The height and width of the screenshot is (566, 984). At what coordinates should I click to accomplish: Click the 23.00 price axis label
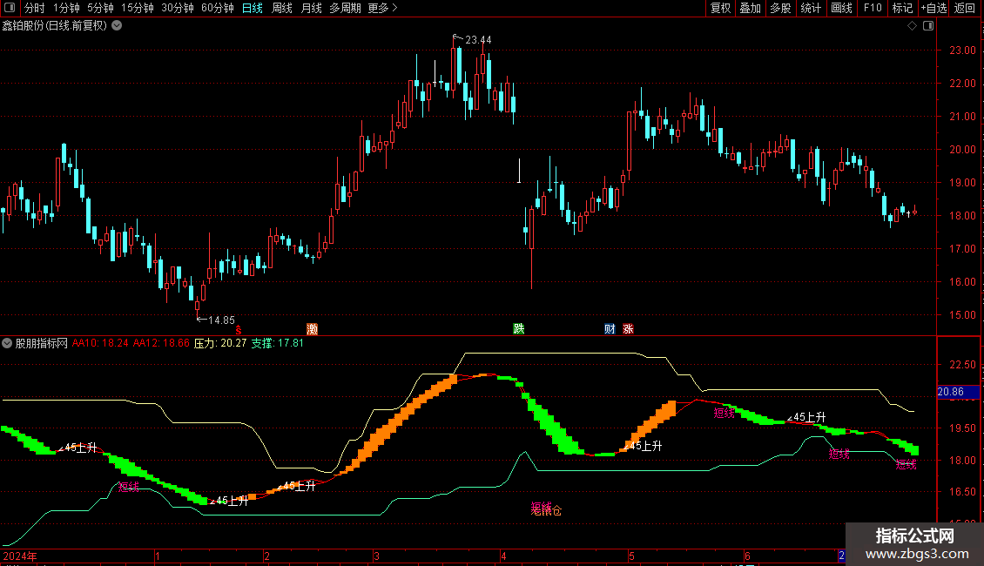tap(962, 51)
